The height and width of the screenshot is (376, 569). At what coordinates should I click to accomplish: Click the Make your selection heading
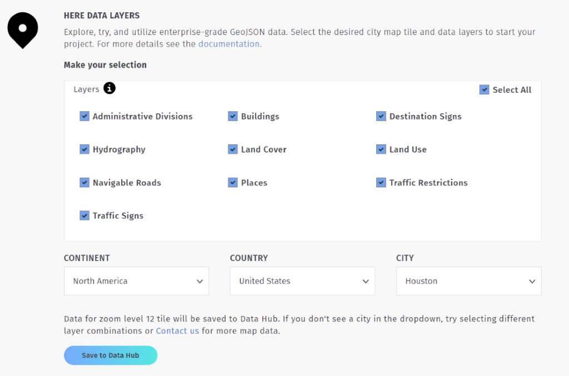point(105,65)
